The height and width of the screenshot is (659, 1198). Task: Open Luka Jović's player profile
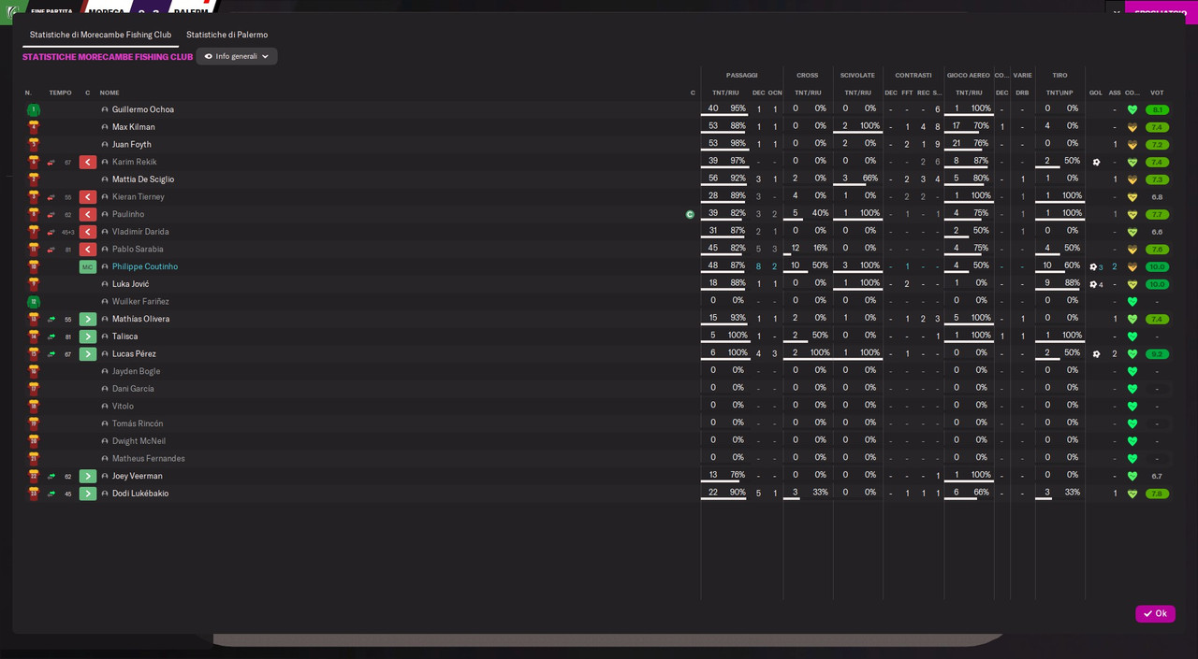click(131, 284)
